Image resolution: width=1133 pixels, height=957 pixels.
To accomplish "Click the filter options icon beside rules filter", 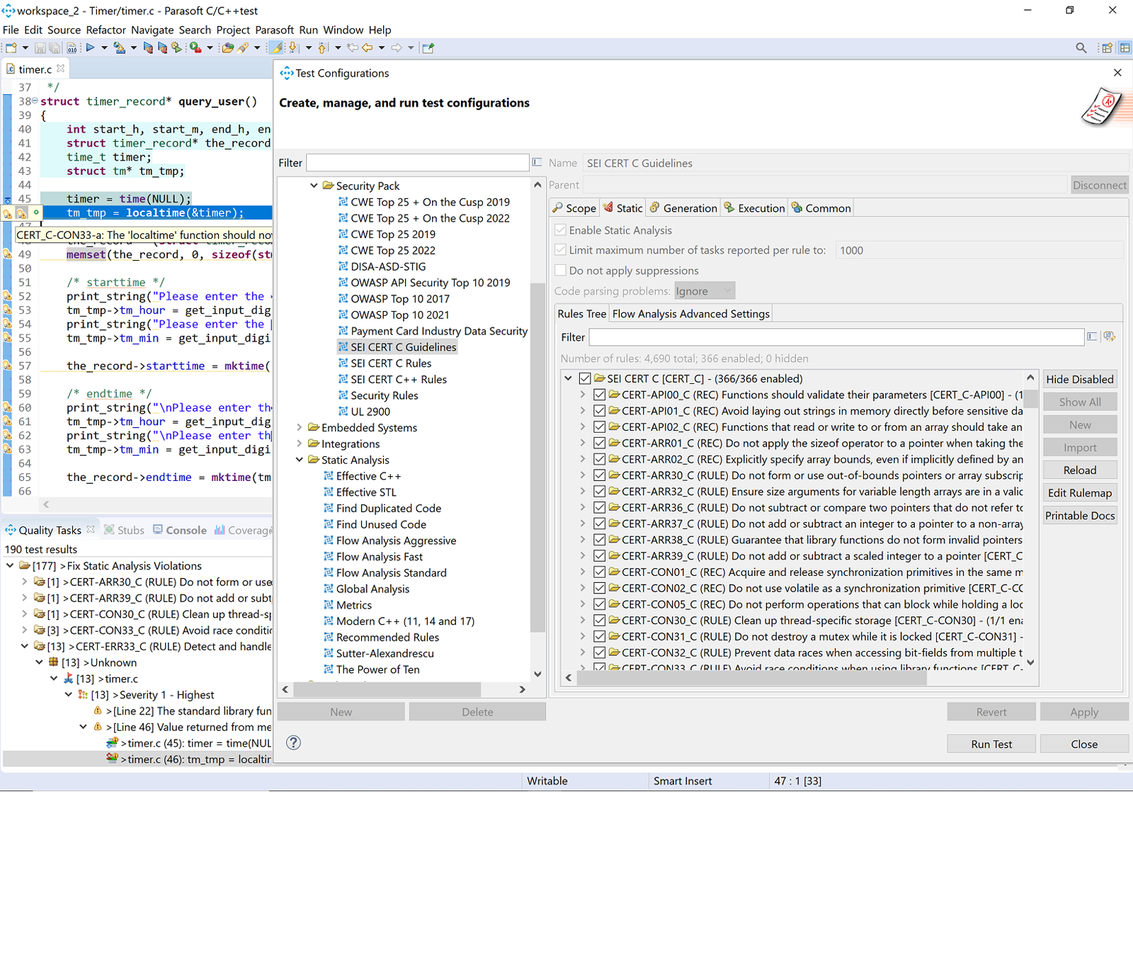I will (1110, 336).
